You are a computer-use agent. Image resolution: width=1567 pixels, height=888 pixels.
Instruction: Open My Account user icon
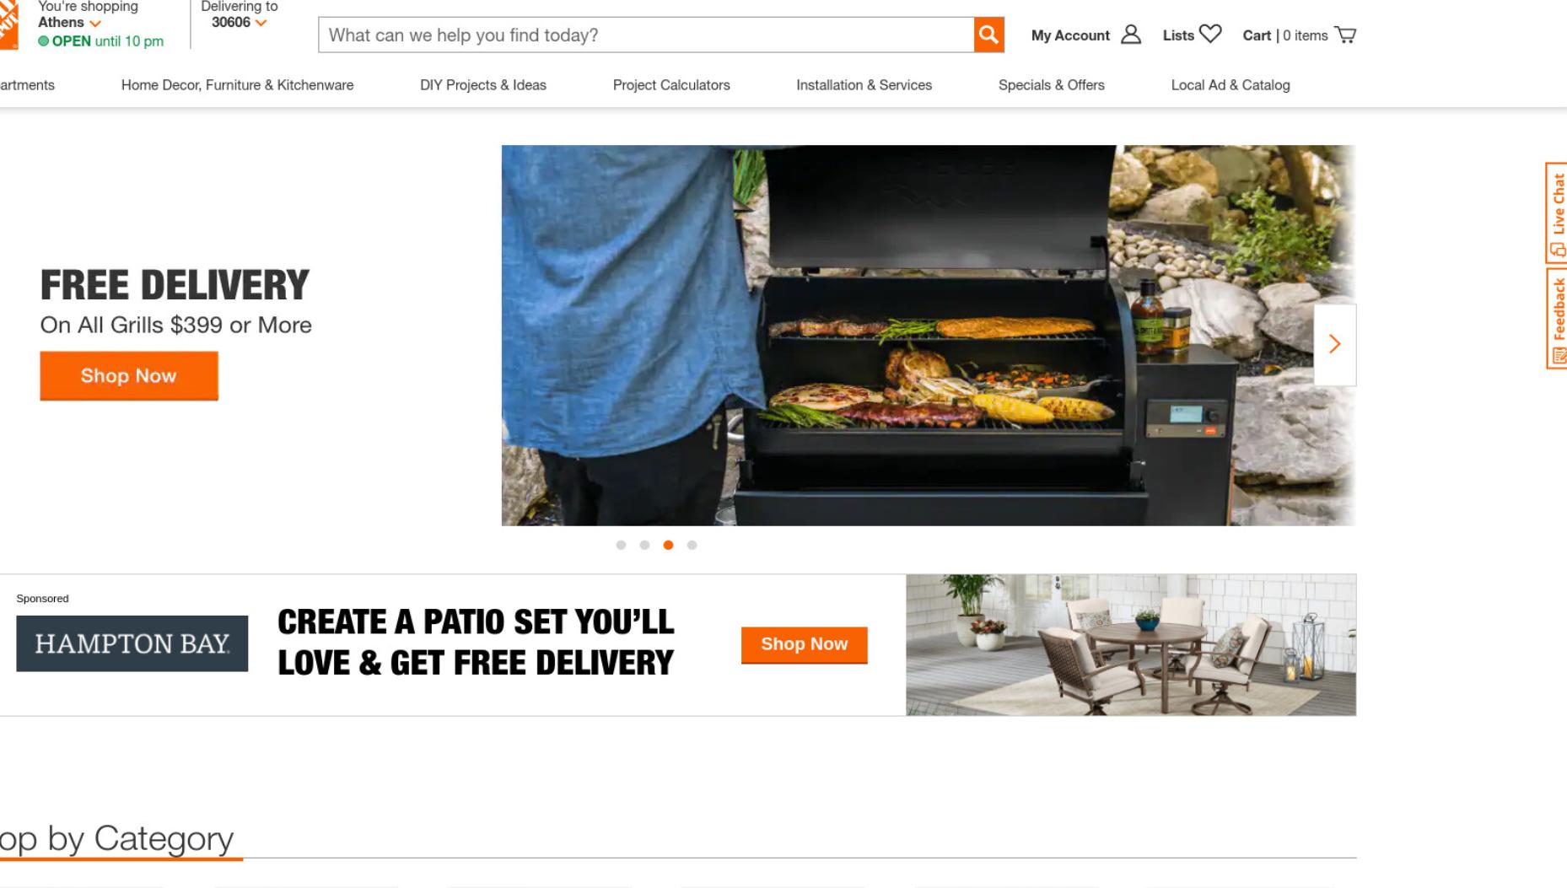pos(1130,35)
